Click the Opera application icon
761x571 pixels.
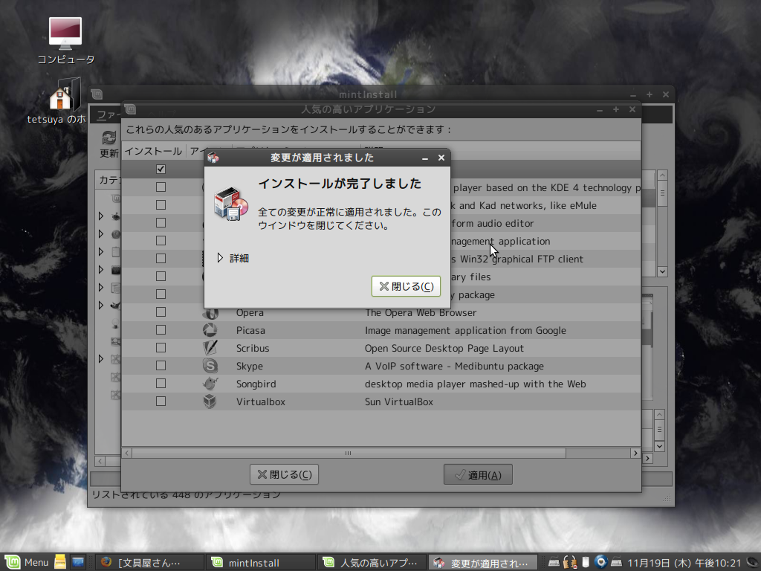(x=210, y=313)
